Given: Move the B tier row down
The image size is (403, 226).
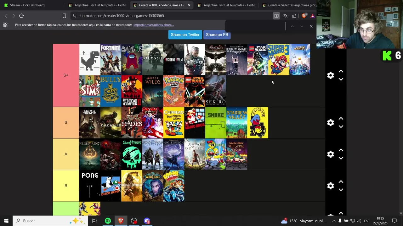Looking at the screenshot, I should pos(341,190).
